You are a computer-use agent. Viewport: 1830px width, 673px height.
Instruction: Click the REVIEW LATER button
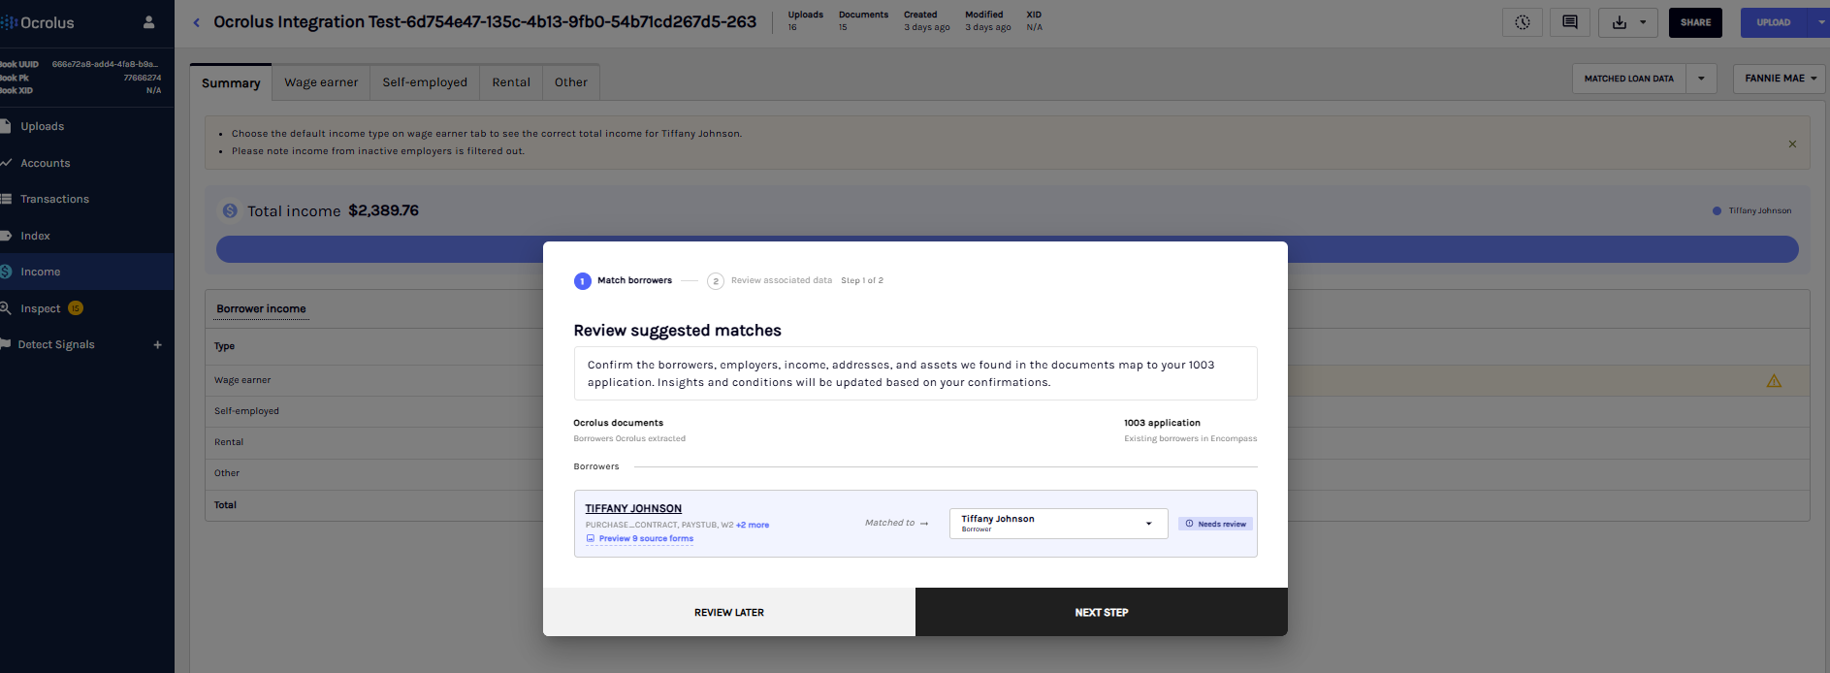(x=729, y=612)
